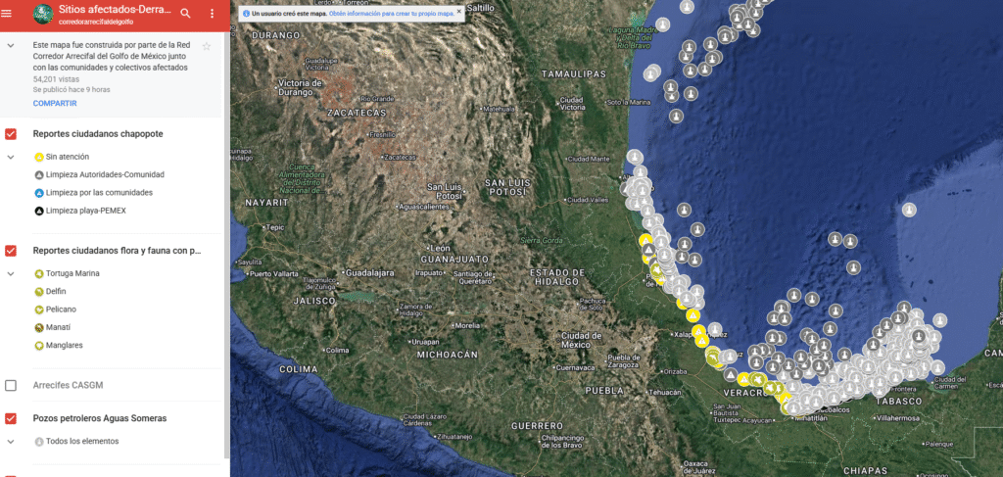The width and height of the screenshot is (1003, 477).
Task: Star this map with the star icon
Action: pos(207,46)
